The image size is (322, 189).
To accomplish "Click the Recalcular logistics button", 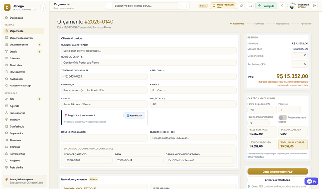I will pyautogui.click(x=134, y=115).
